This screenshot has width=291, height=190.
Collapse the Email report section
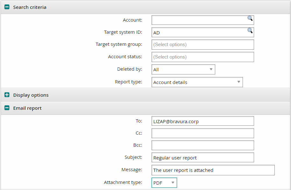[7, 108]
